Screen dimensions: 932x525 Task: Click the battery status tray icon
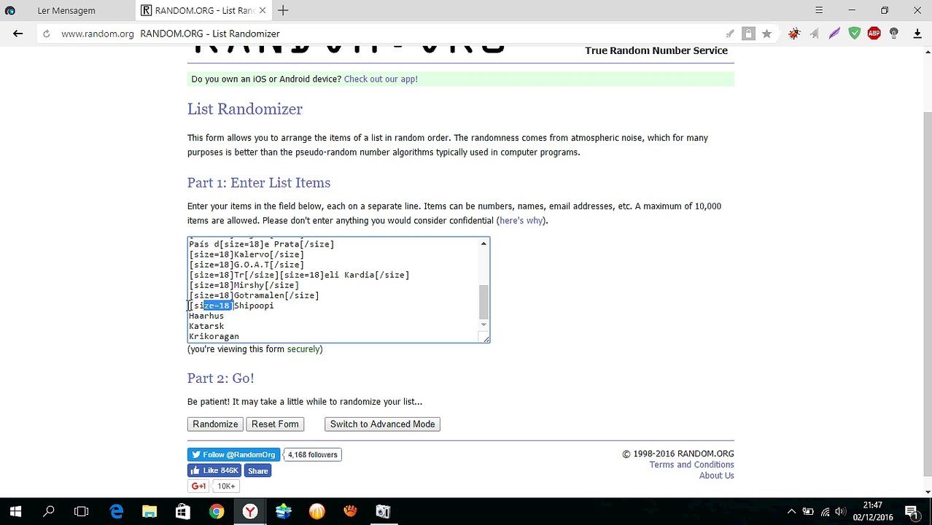point(808,511)
